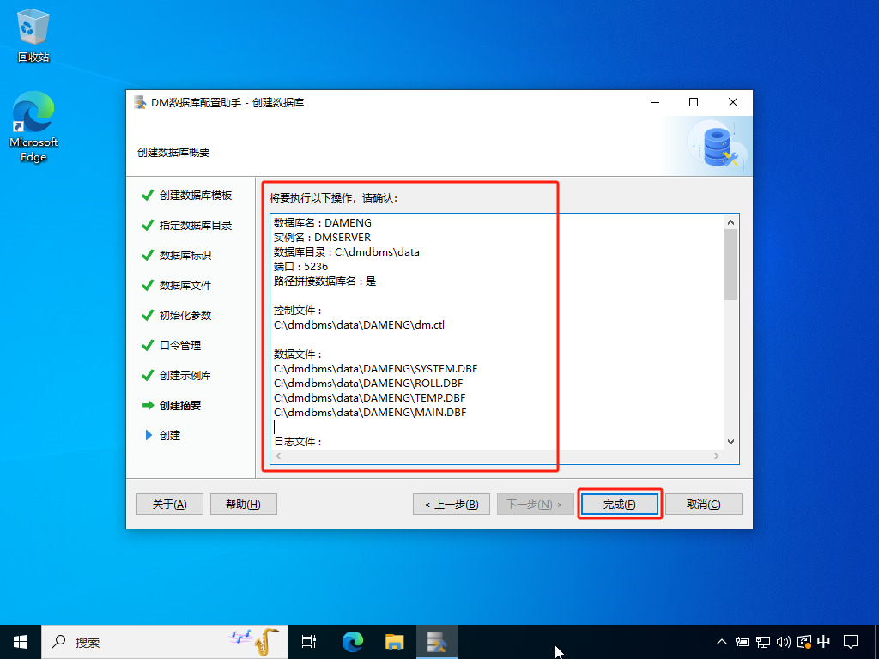The image size is (879, 659).
Task: Click the TEMP.DBF file path
Action: 369,398
